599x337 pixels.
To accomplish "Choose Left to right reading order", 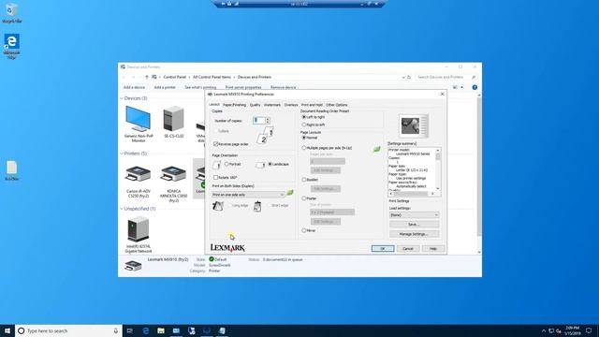I will (304, 117).
